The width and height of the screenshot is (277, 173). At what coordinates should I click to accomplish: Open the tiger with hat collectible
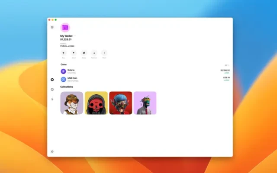pyautogui.click(x=72, y=103)
